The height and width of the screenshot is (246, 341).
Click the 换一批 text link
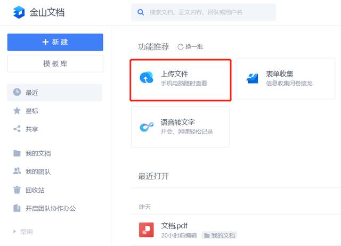(194, 47)
